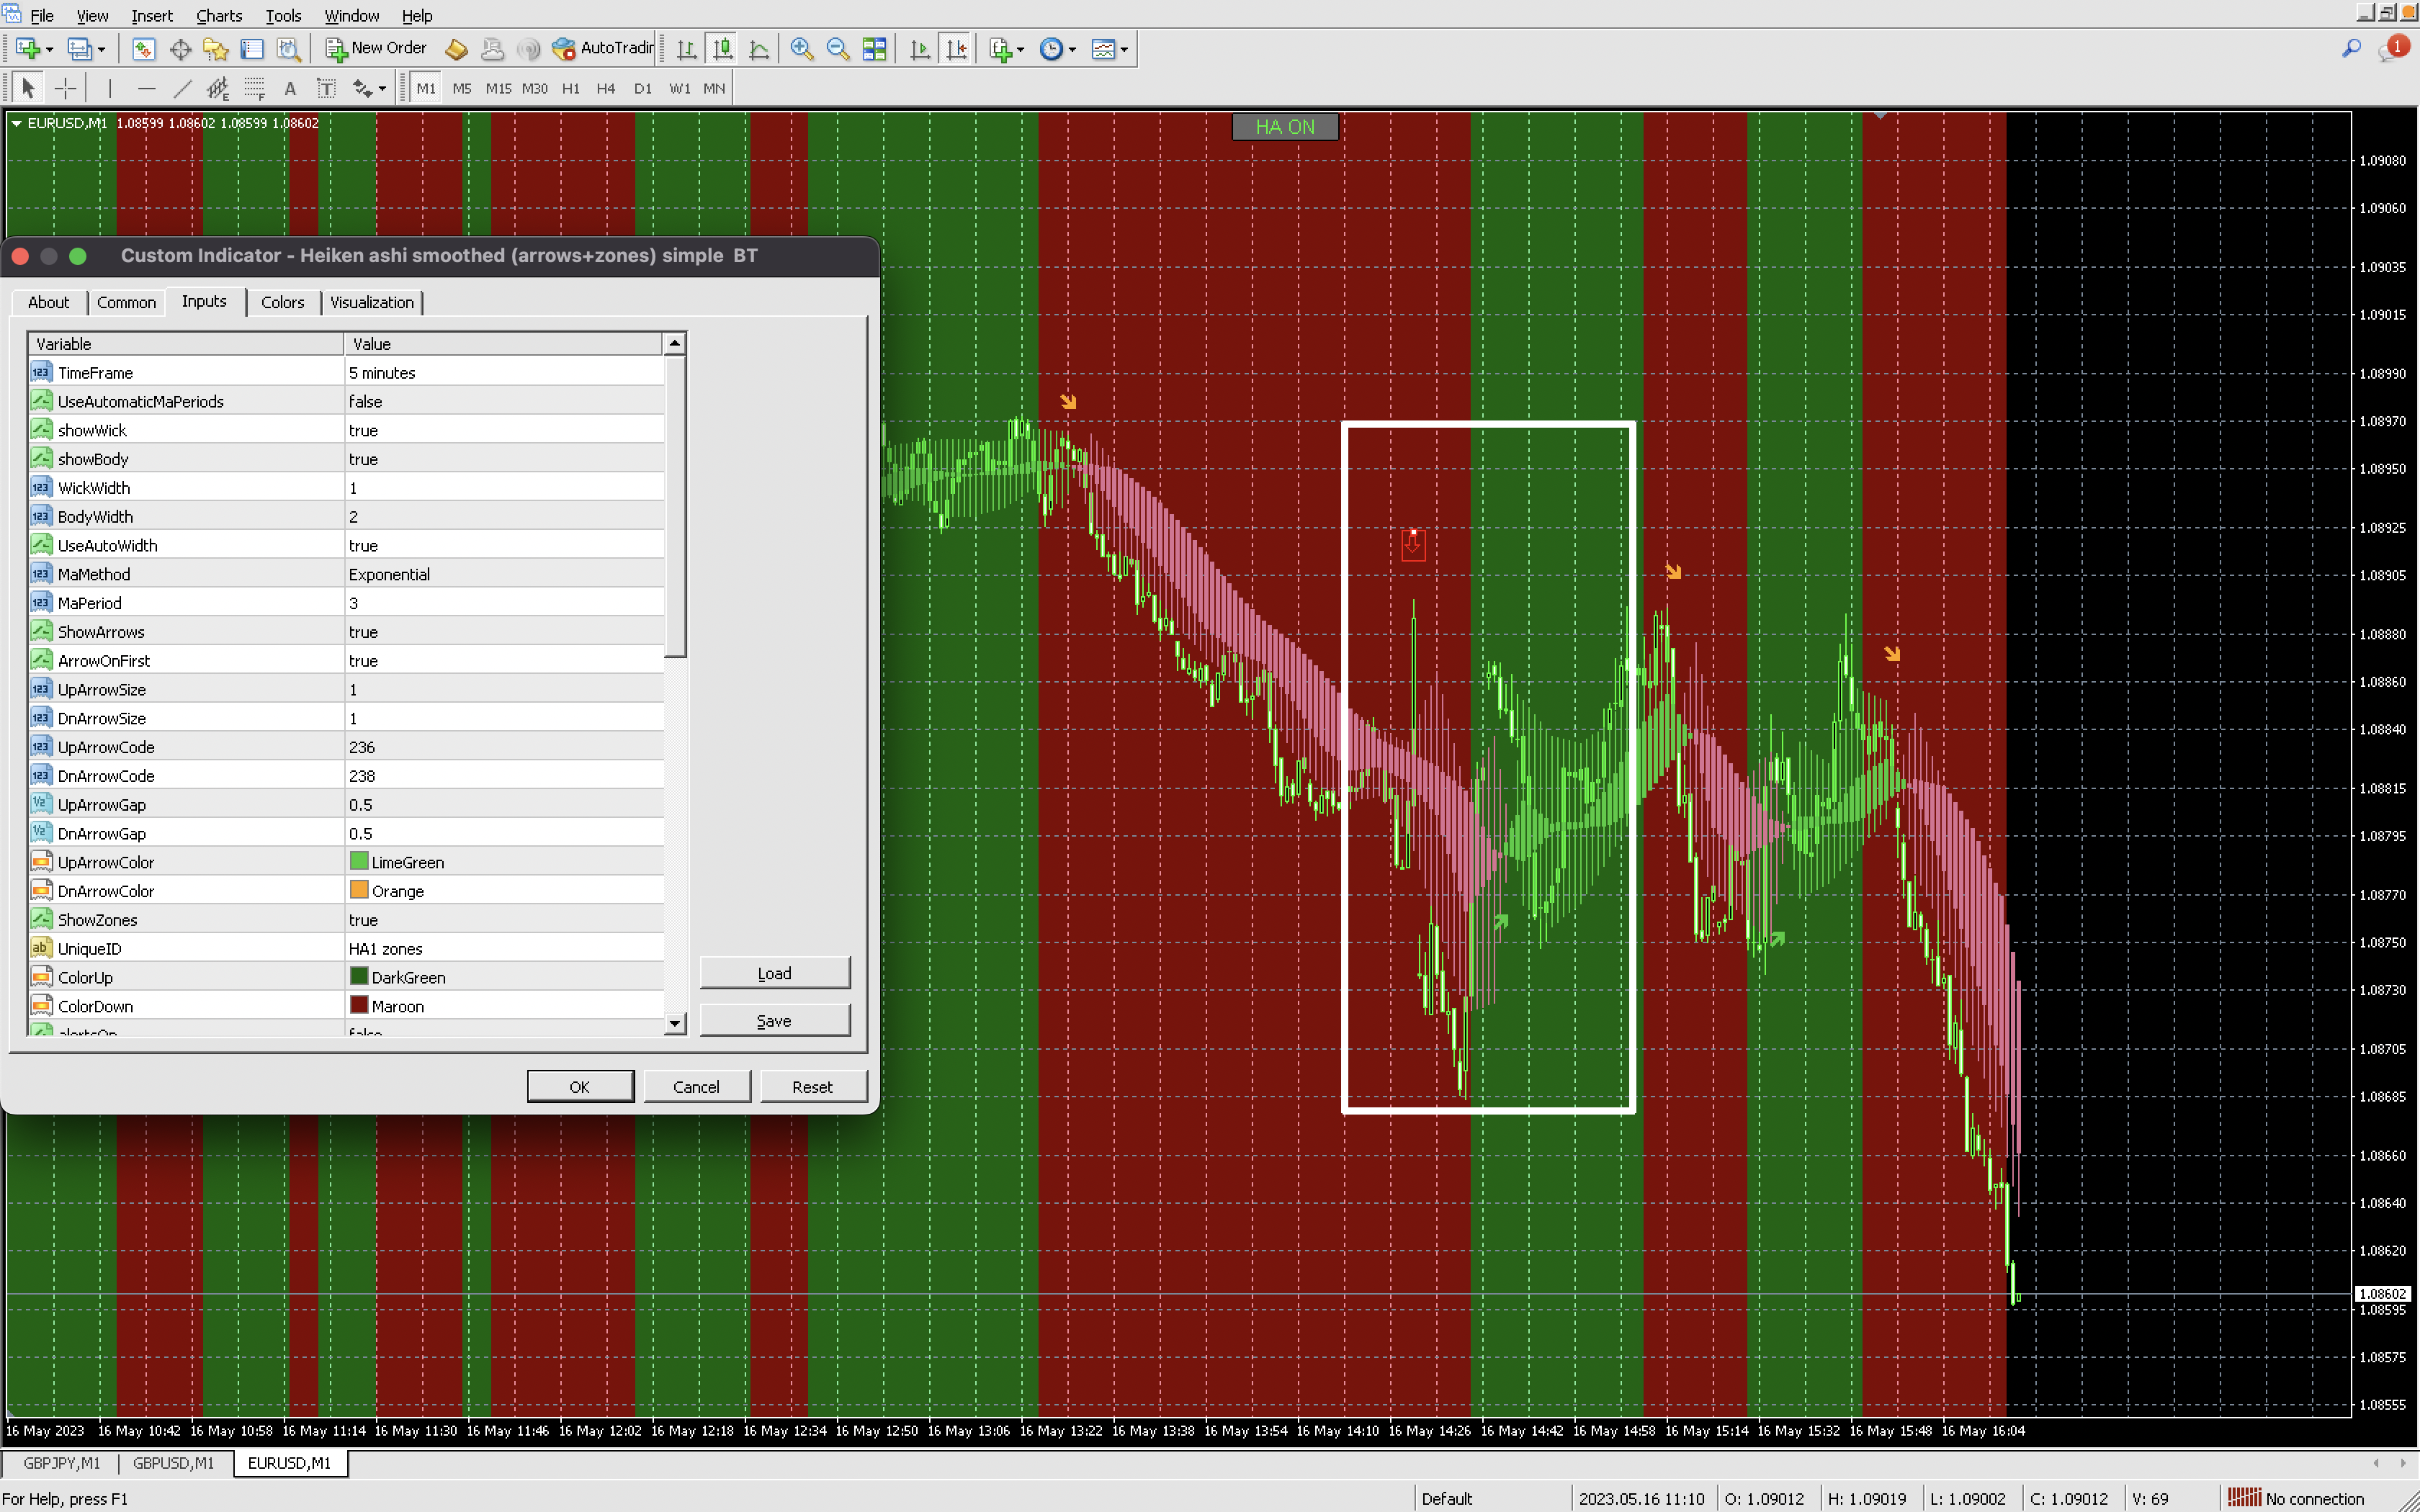Switch to the Colors tab

pyautogui.click(x=282, y=302)
